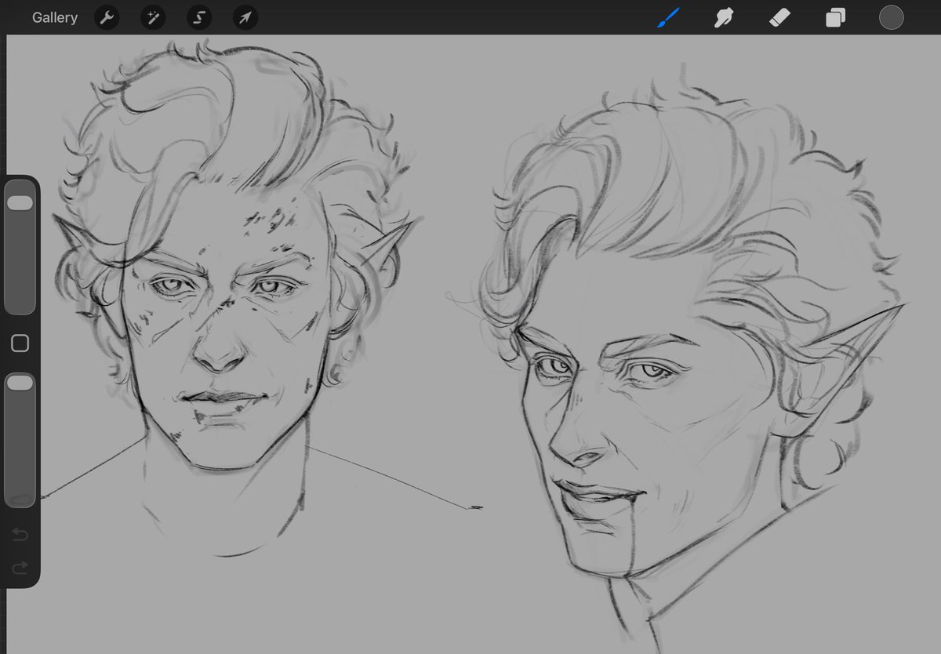The height and width of the screenshot is (654, 941).
Task: Open the Adjustments magic wand menu
Action: [x=153, y=18]
